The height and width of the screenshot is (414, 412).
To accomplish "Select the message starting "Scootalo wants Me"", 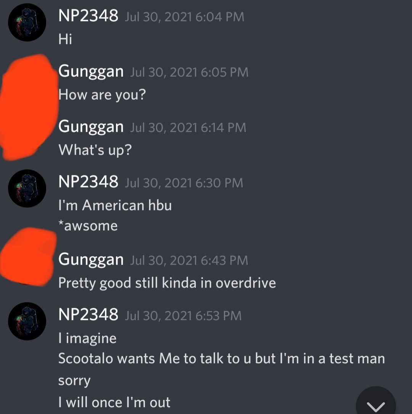I will point(222,369).
